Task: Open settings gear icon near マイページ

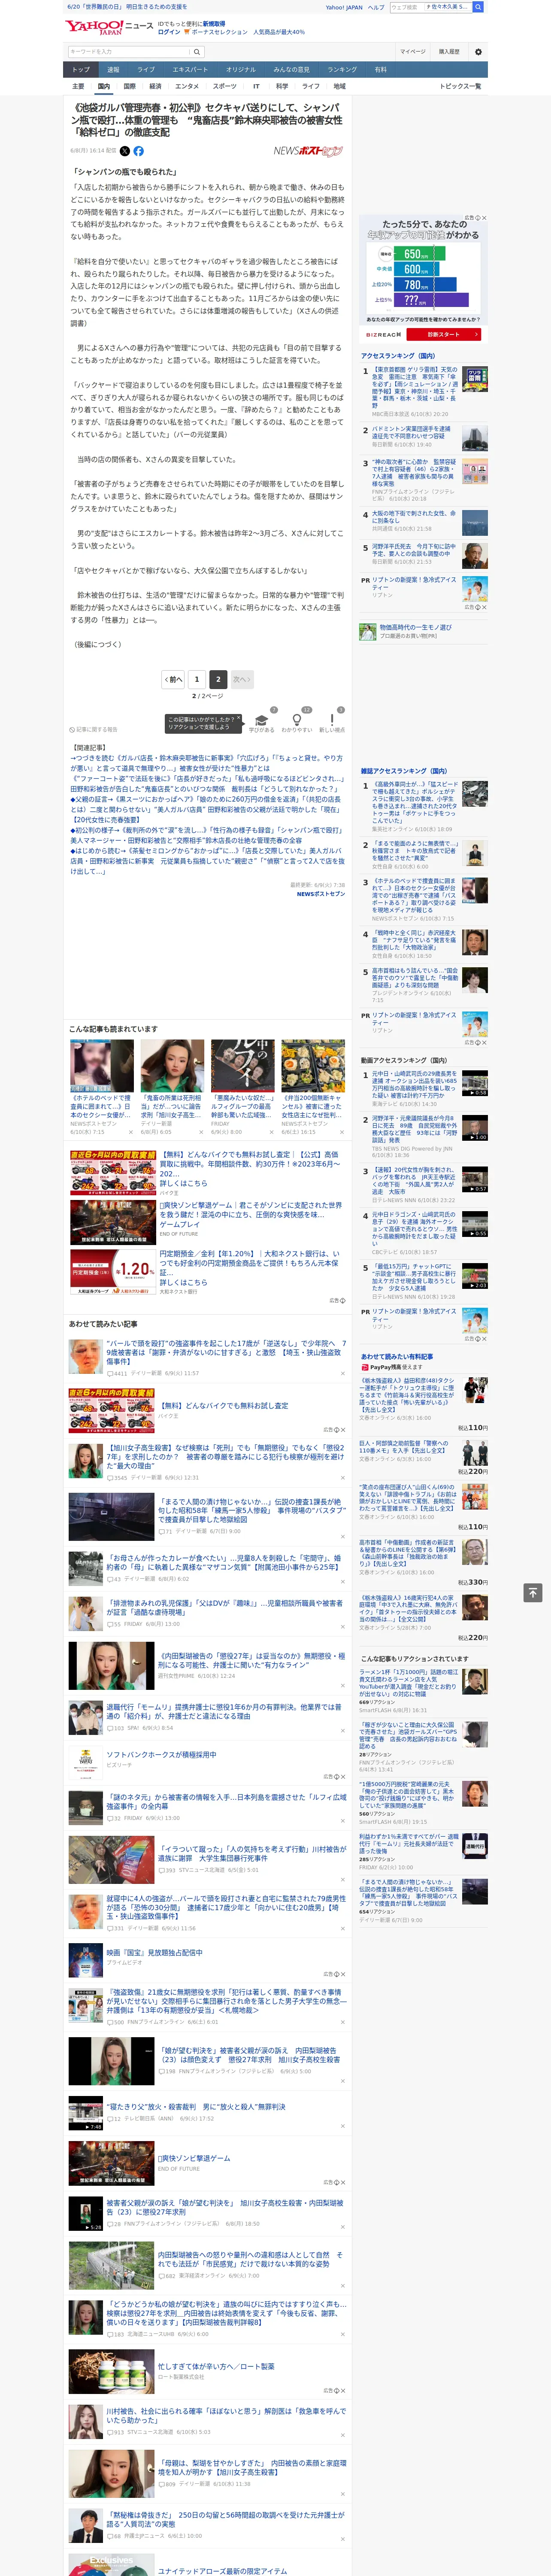Action: [x=478, y=52]
